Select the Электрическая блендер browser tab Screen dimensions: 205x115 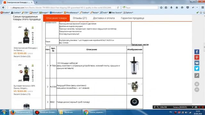click(18, 3)
